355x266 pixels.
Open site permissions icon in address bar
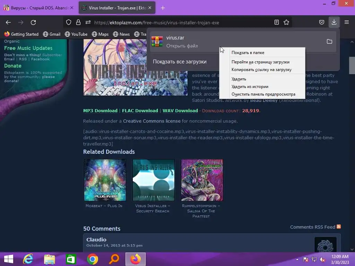(88, 22)
